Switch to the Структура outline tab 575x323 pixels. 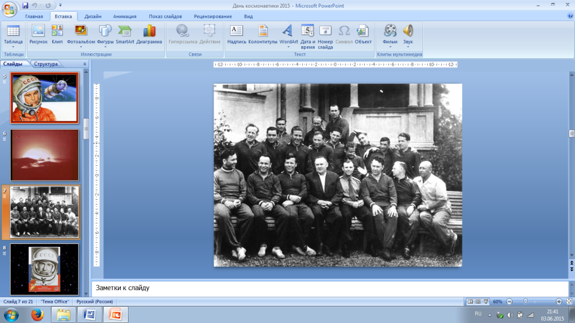pyautogui.click(x=46, y=64)
